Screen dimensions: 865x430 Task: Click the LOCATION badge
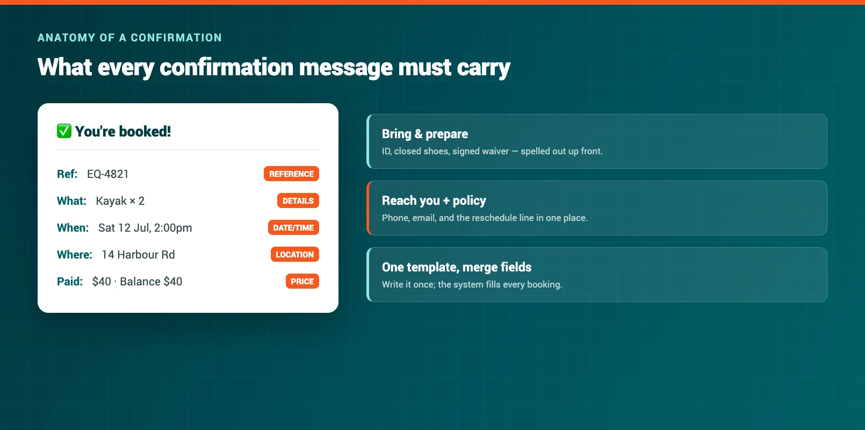(x=295, y=254)
